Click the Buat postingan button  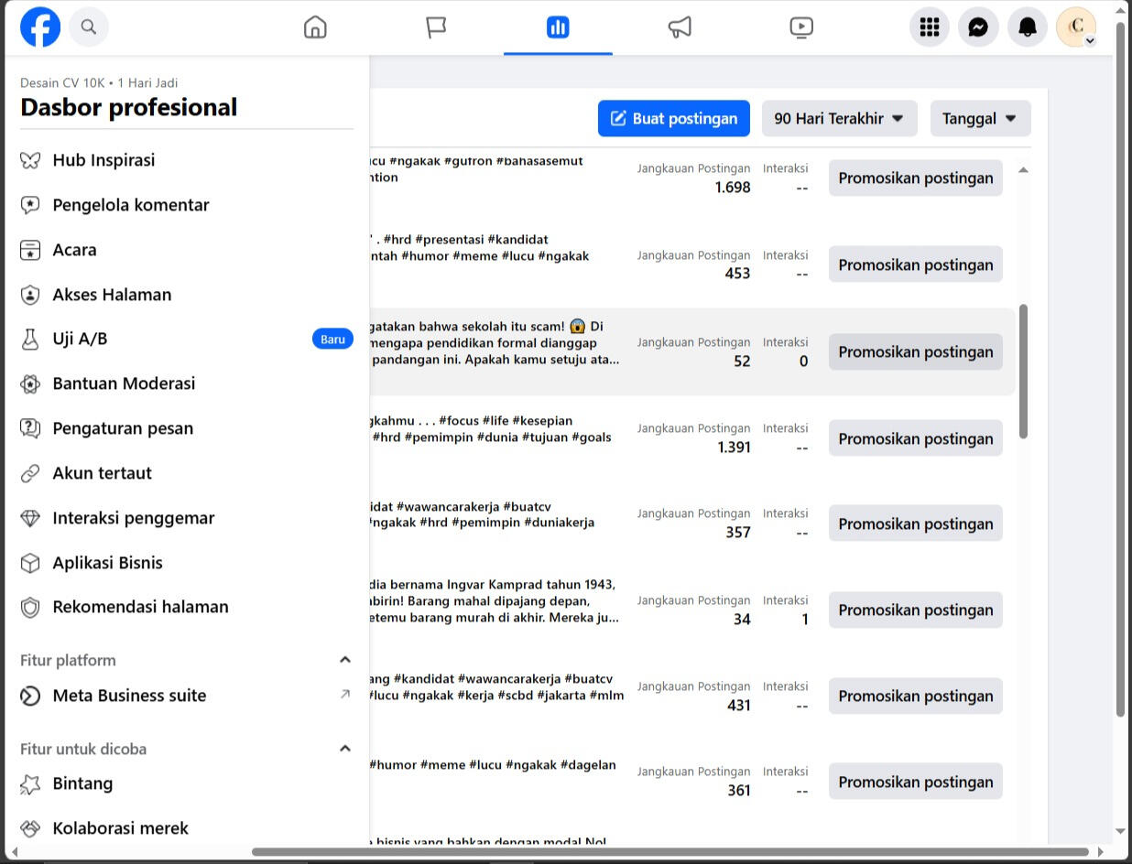(673, 118)
